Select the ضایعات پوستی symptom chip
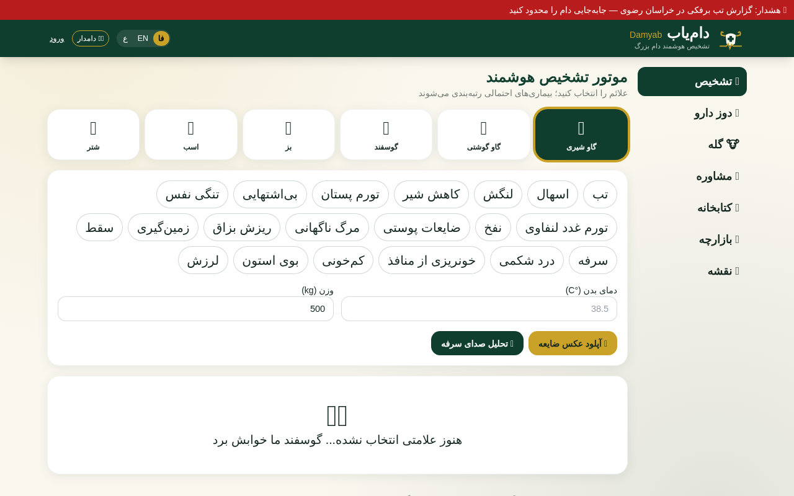794x496 pixels. [422, 228]
